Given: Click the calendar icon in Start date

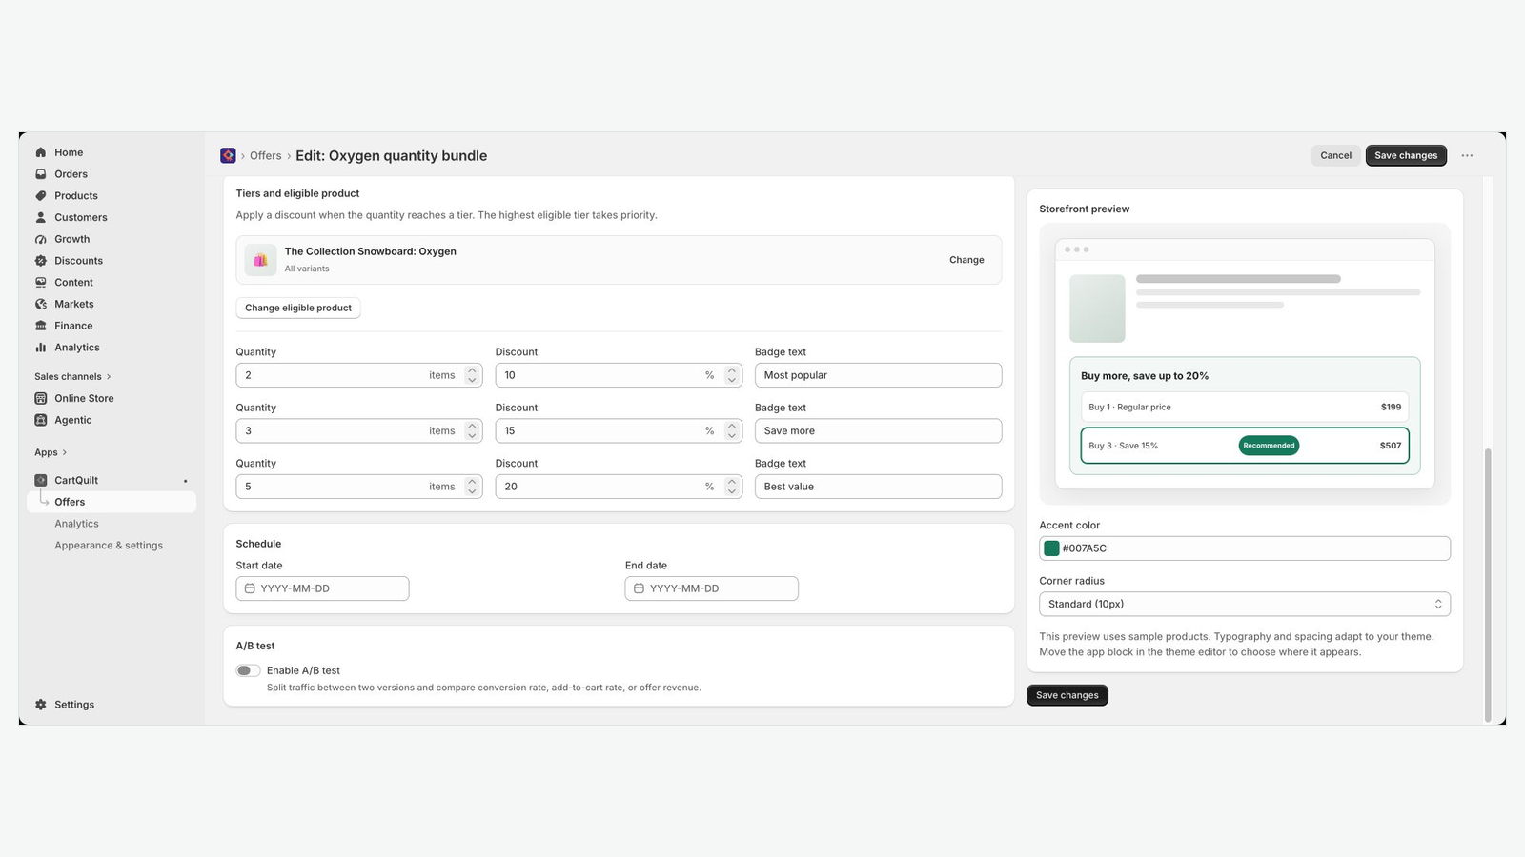Looking at the screenshot, I should pos(250,588).
